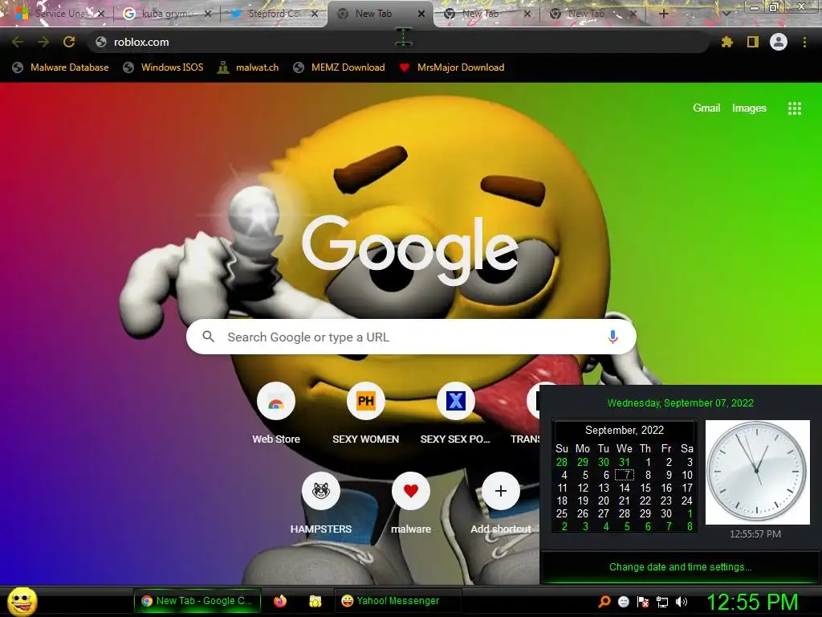Image resolution: width=822 pixels, height=617 pixels.
Task: Select day 19 in the calendar
Action: [x=583, y=501]
